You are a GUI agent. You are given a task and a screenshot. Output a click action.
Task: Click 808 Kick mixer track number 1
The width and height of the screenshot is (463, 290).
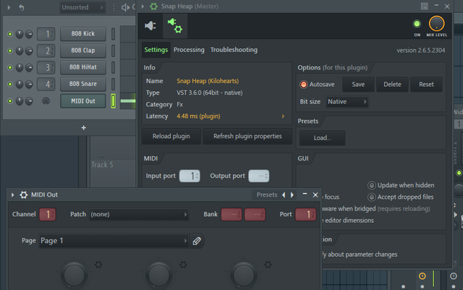pos(46,34)
